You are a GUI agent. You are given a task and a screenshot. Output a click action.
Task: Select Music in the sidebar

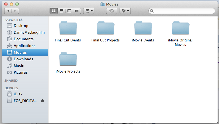[x=25, y=66]
